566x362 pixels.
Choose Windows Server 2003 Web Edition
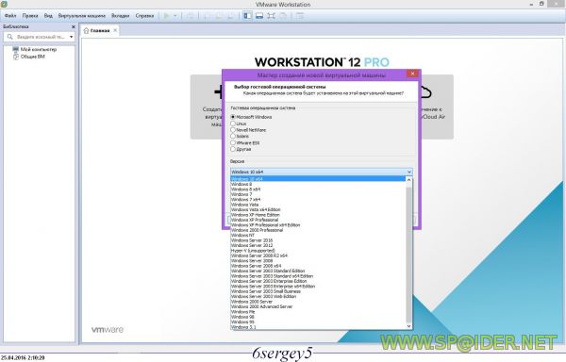pos(318,296)
